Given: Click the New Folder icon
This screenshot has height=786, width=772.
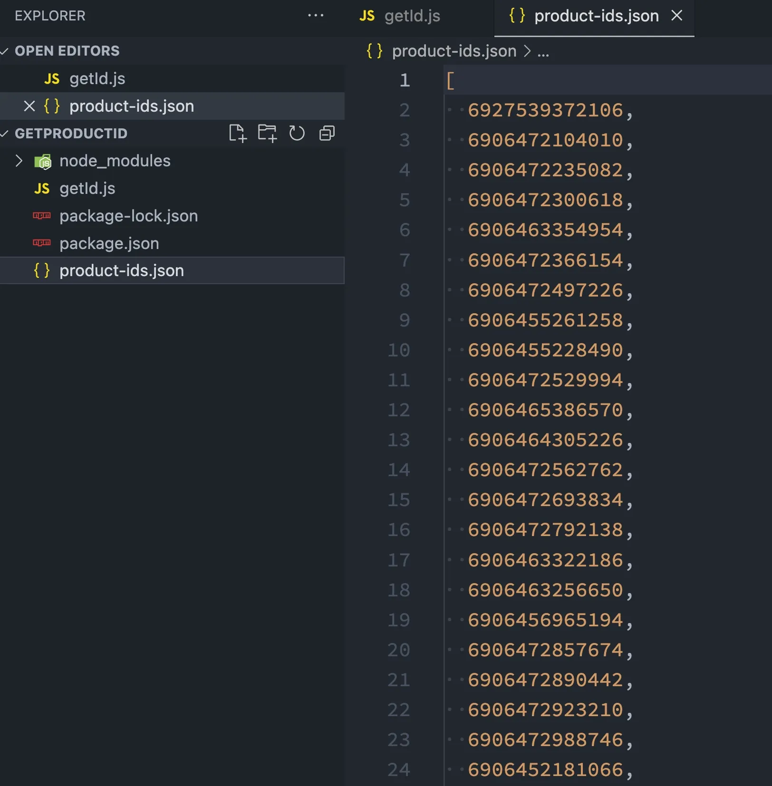Looking at the screenshot, I should click(267, 134).
